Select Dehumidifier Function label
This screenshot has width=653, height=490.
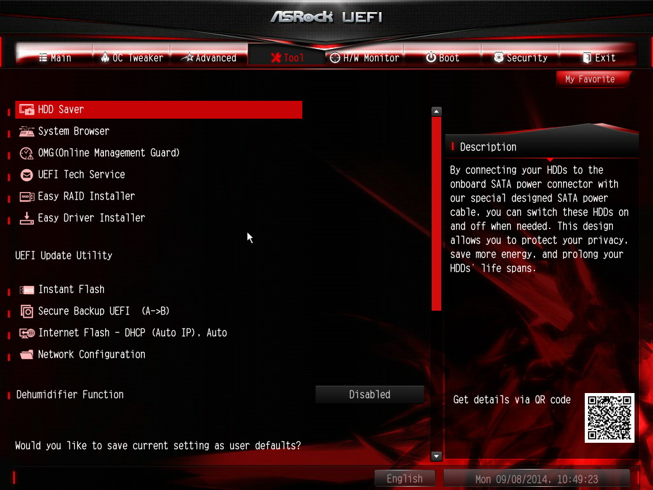[70, 394]
